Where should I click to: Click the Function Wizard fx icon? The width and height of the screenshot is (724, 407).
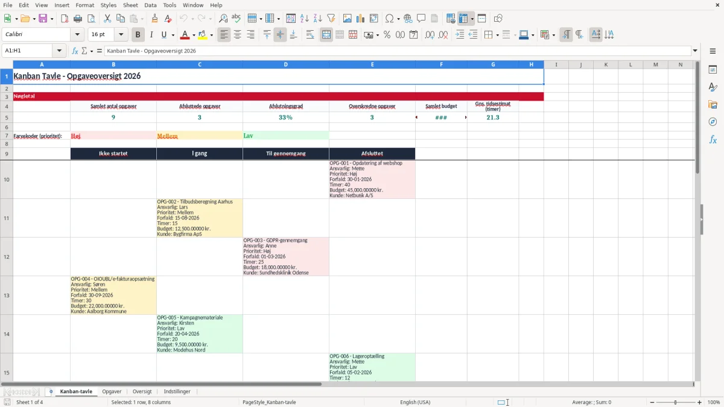pyautogui.click(x=75, y=51)
